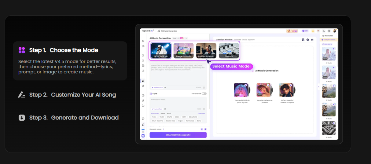Switch to the Mood tag tab
371x164 pixels.
[x=169, y=113]
